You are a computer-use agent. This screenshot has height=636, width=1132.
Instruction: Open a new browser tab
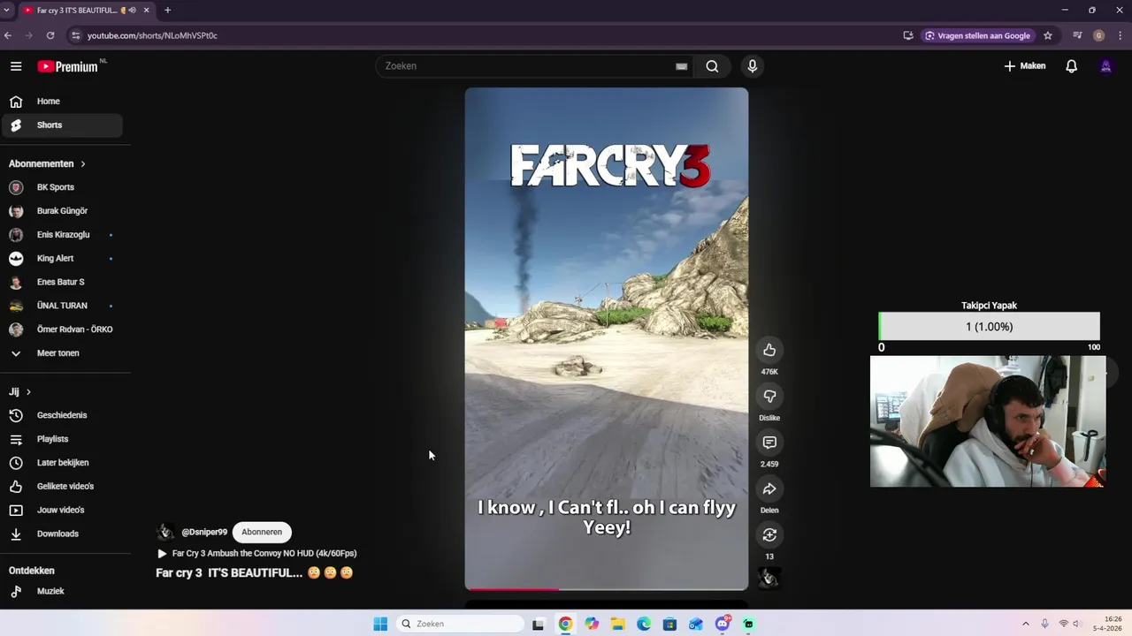(x=168, y=10)
